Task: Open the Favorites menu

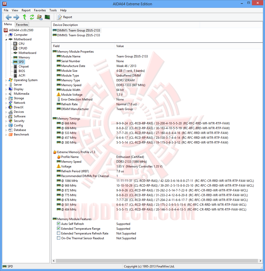Action: 40,10
